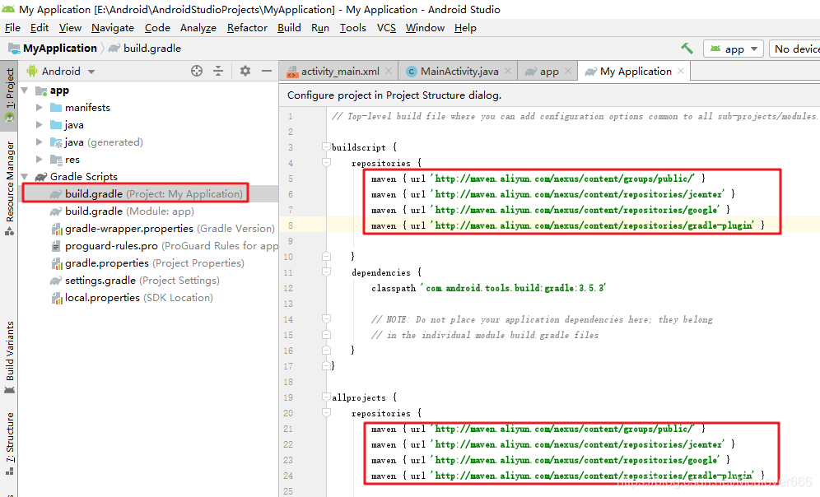The width and height of the screenshot is (820, 497).
Task: Hide the Project panel with minus icon
Action: (267, 71)
